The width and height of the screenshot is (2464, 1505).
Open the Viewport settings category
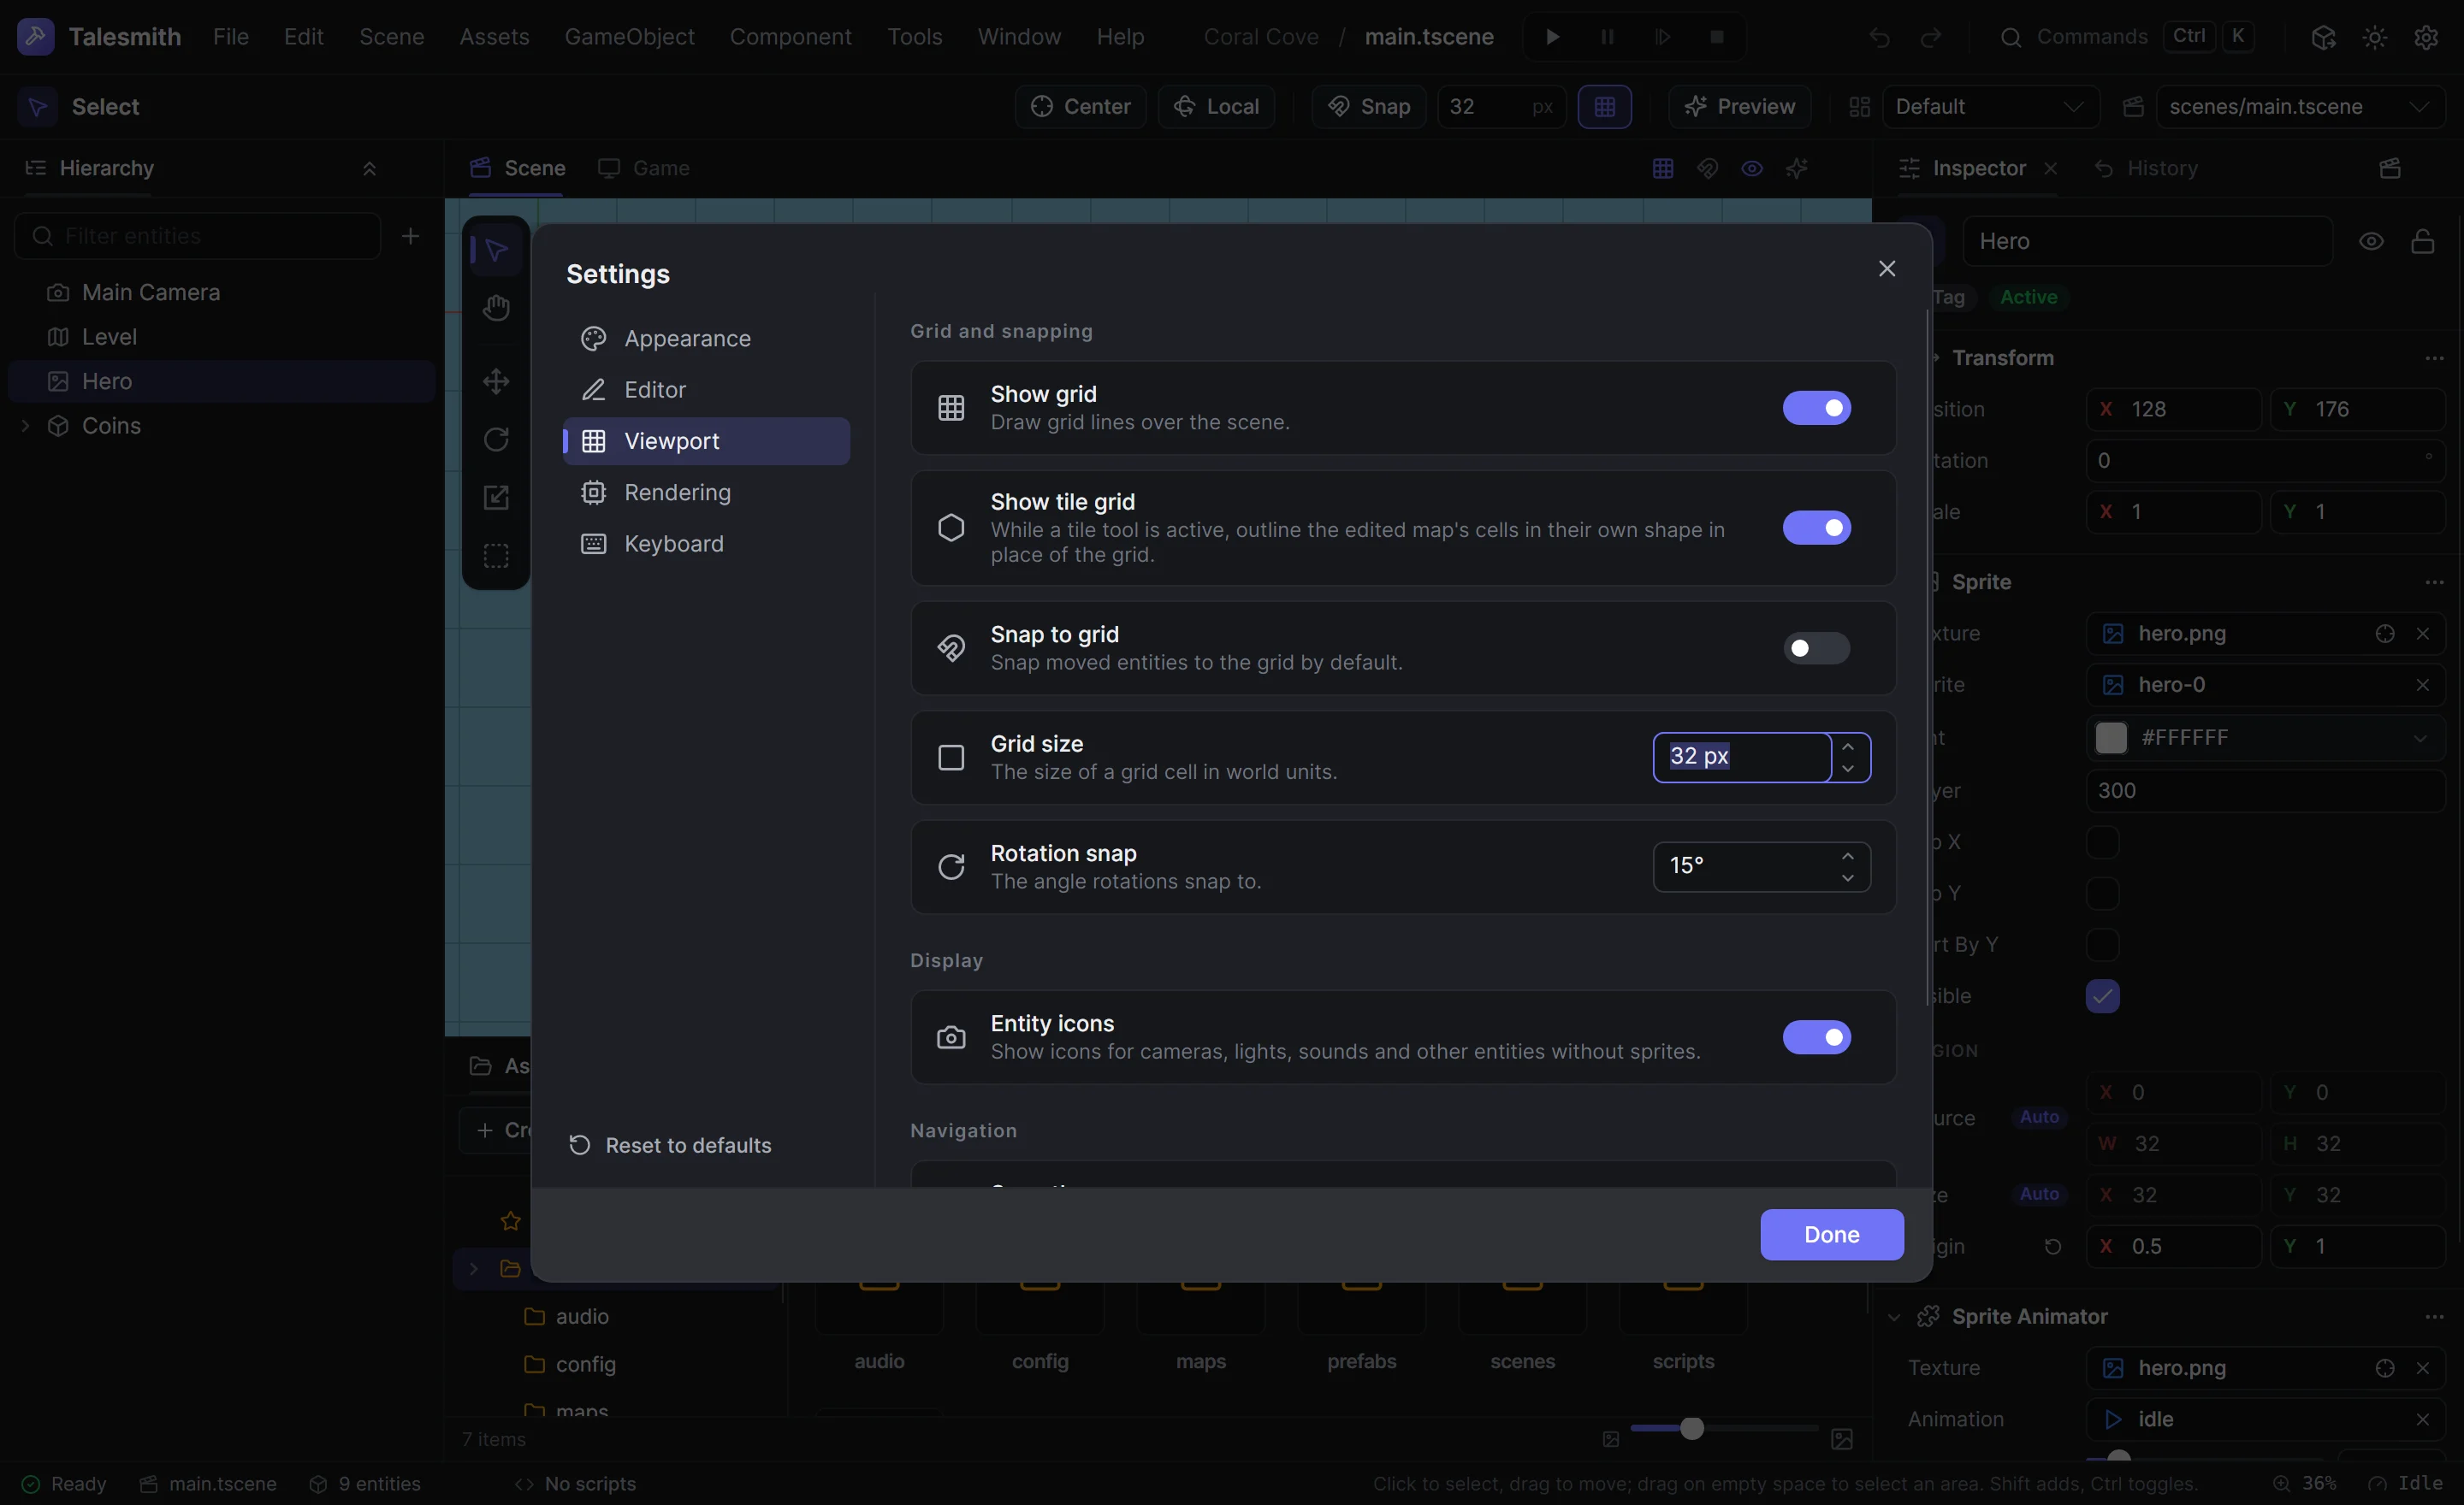pos(706,440)
